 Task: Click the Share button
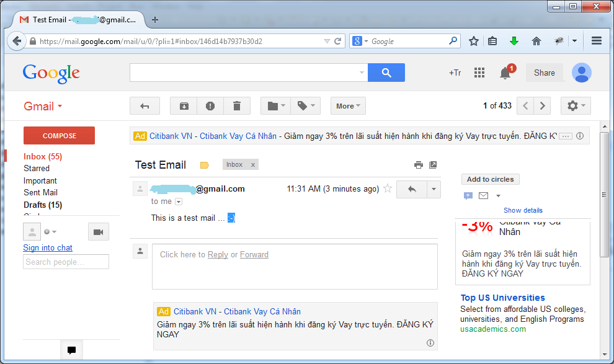[545, 73]
